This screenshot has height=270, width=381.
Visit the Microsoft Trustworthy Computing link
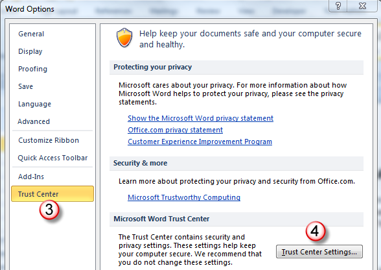coord(184,197)
